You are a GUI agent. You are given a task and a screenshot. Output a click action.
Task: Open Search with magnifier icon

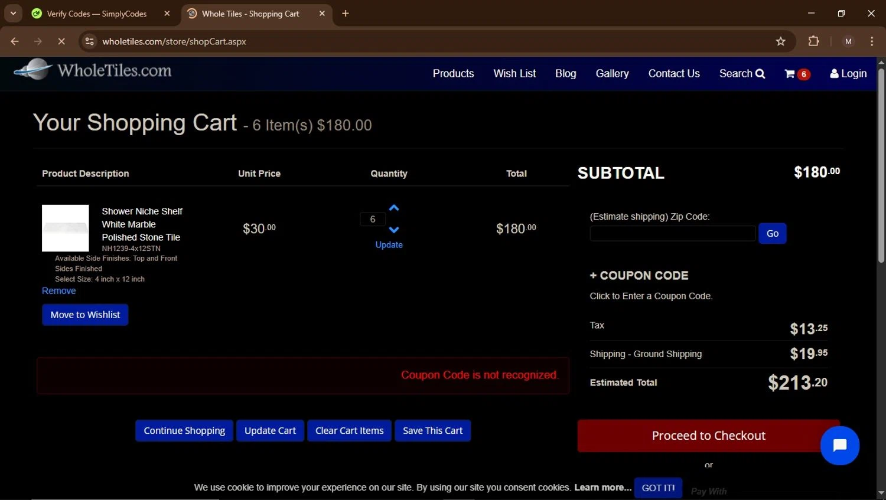(742, 74)
